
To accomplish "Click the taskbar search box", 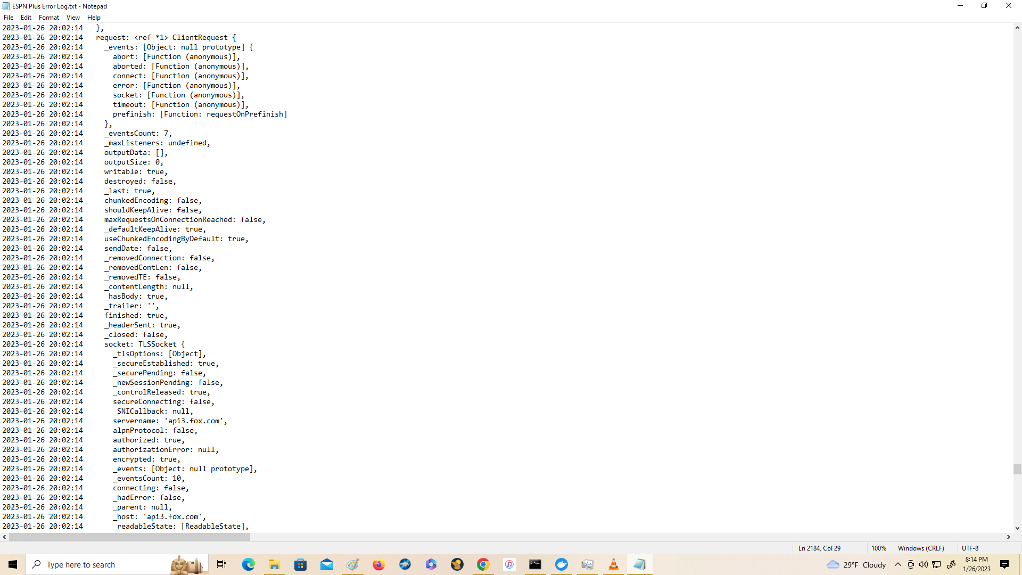I will coord(101,564).
